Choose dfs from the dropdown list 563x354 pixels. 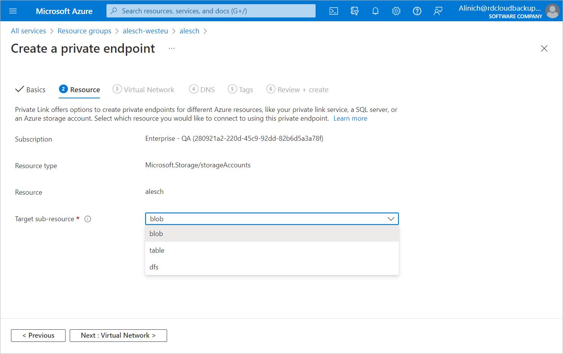coord(154,267)
